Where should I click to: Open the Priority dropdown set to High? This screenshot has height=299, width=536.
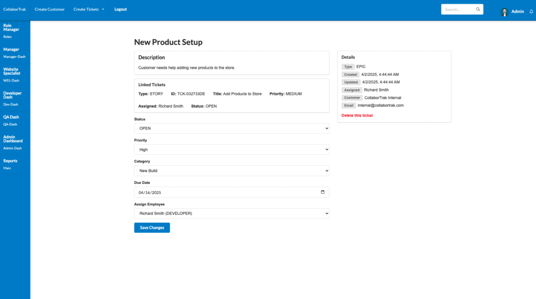click(231, 149)
